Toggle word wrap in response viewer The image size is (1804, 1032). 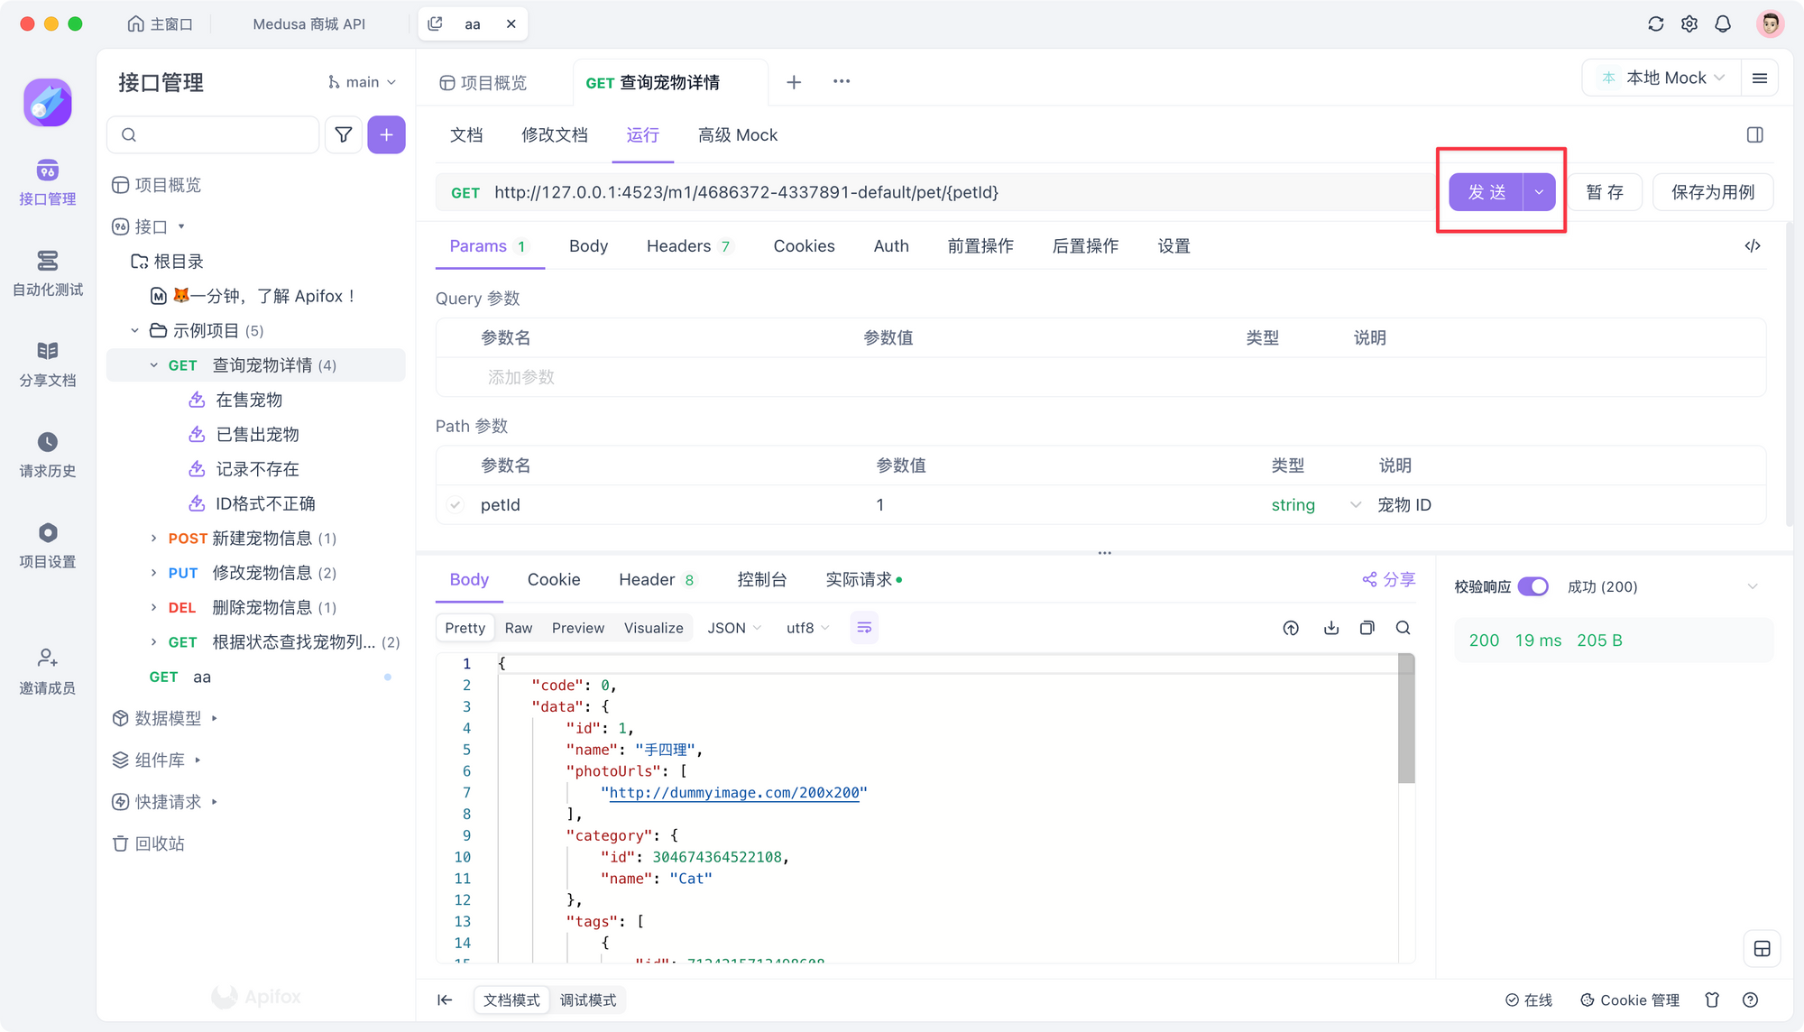864,628
